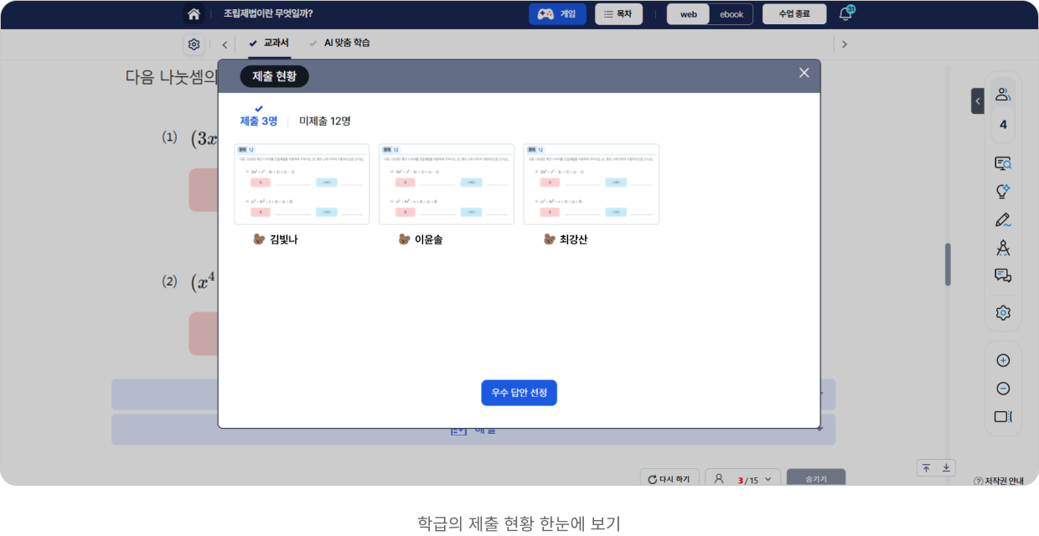This screenshot has height=536, width=1039.
Task: Click the pencil drawing tool
Action: [1002, 220]
